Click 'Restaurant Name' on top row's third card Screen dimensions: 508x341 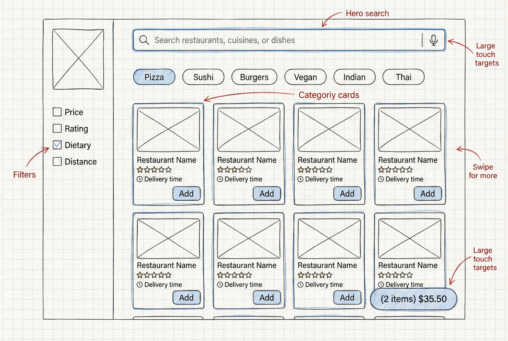tap(327, 160)
